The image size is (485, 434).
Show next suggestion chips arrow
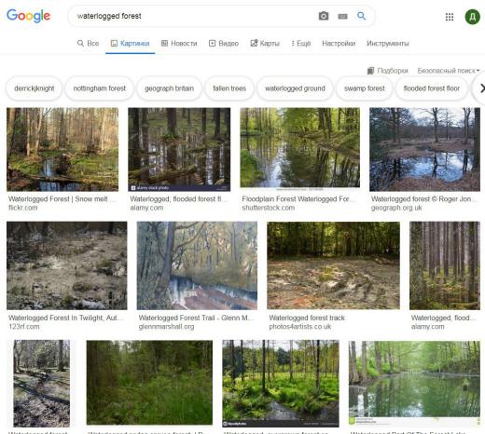(x=481, y=88)
